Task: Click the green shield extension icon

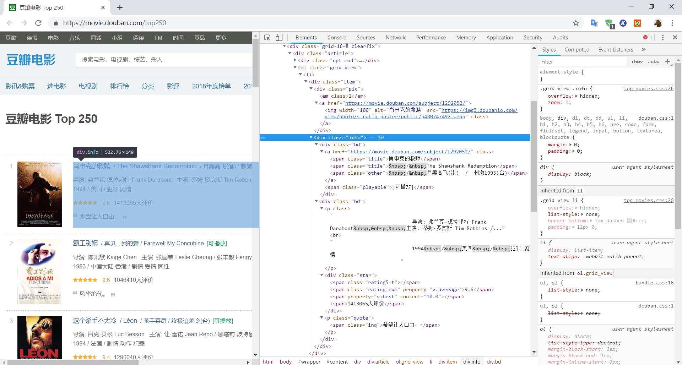Action: (610, 23)
